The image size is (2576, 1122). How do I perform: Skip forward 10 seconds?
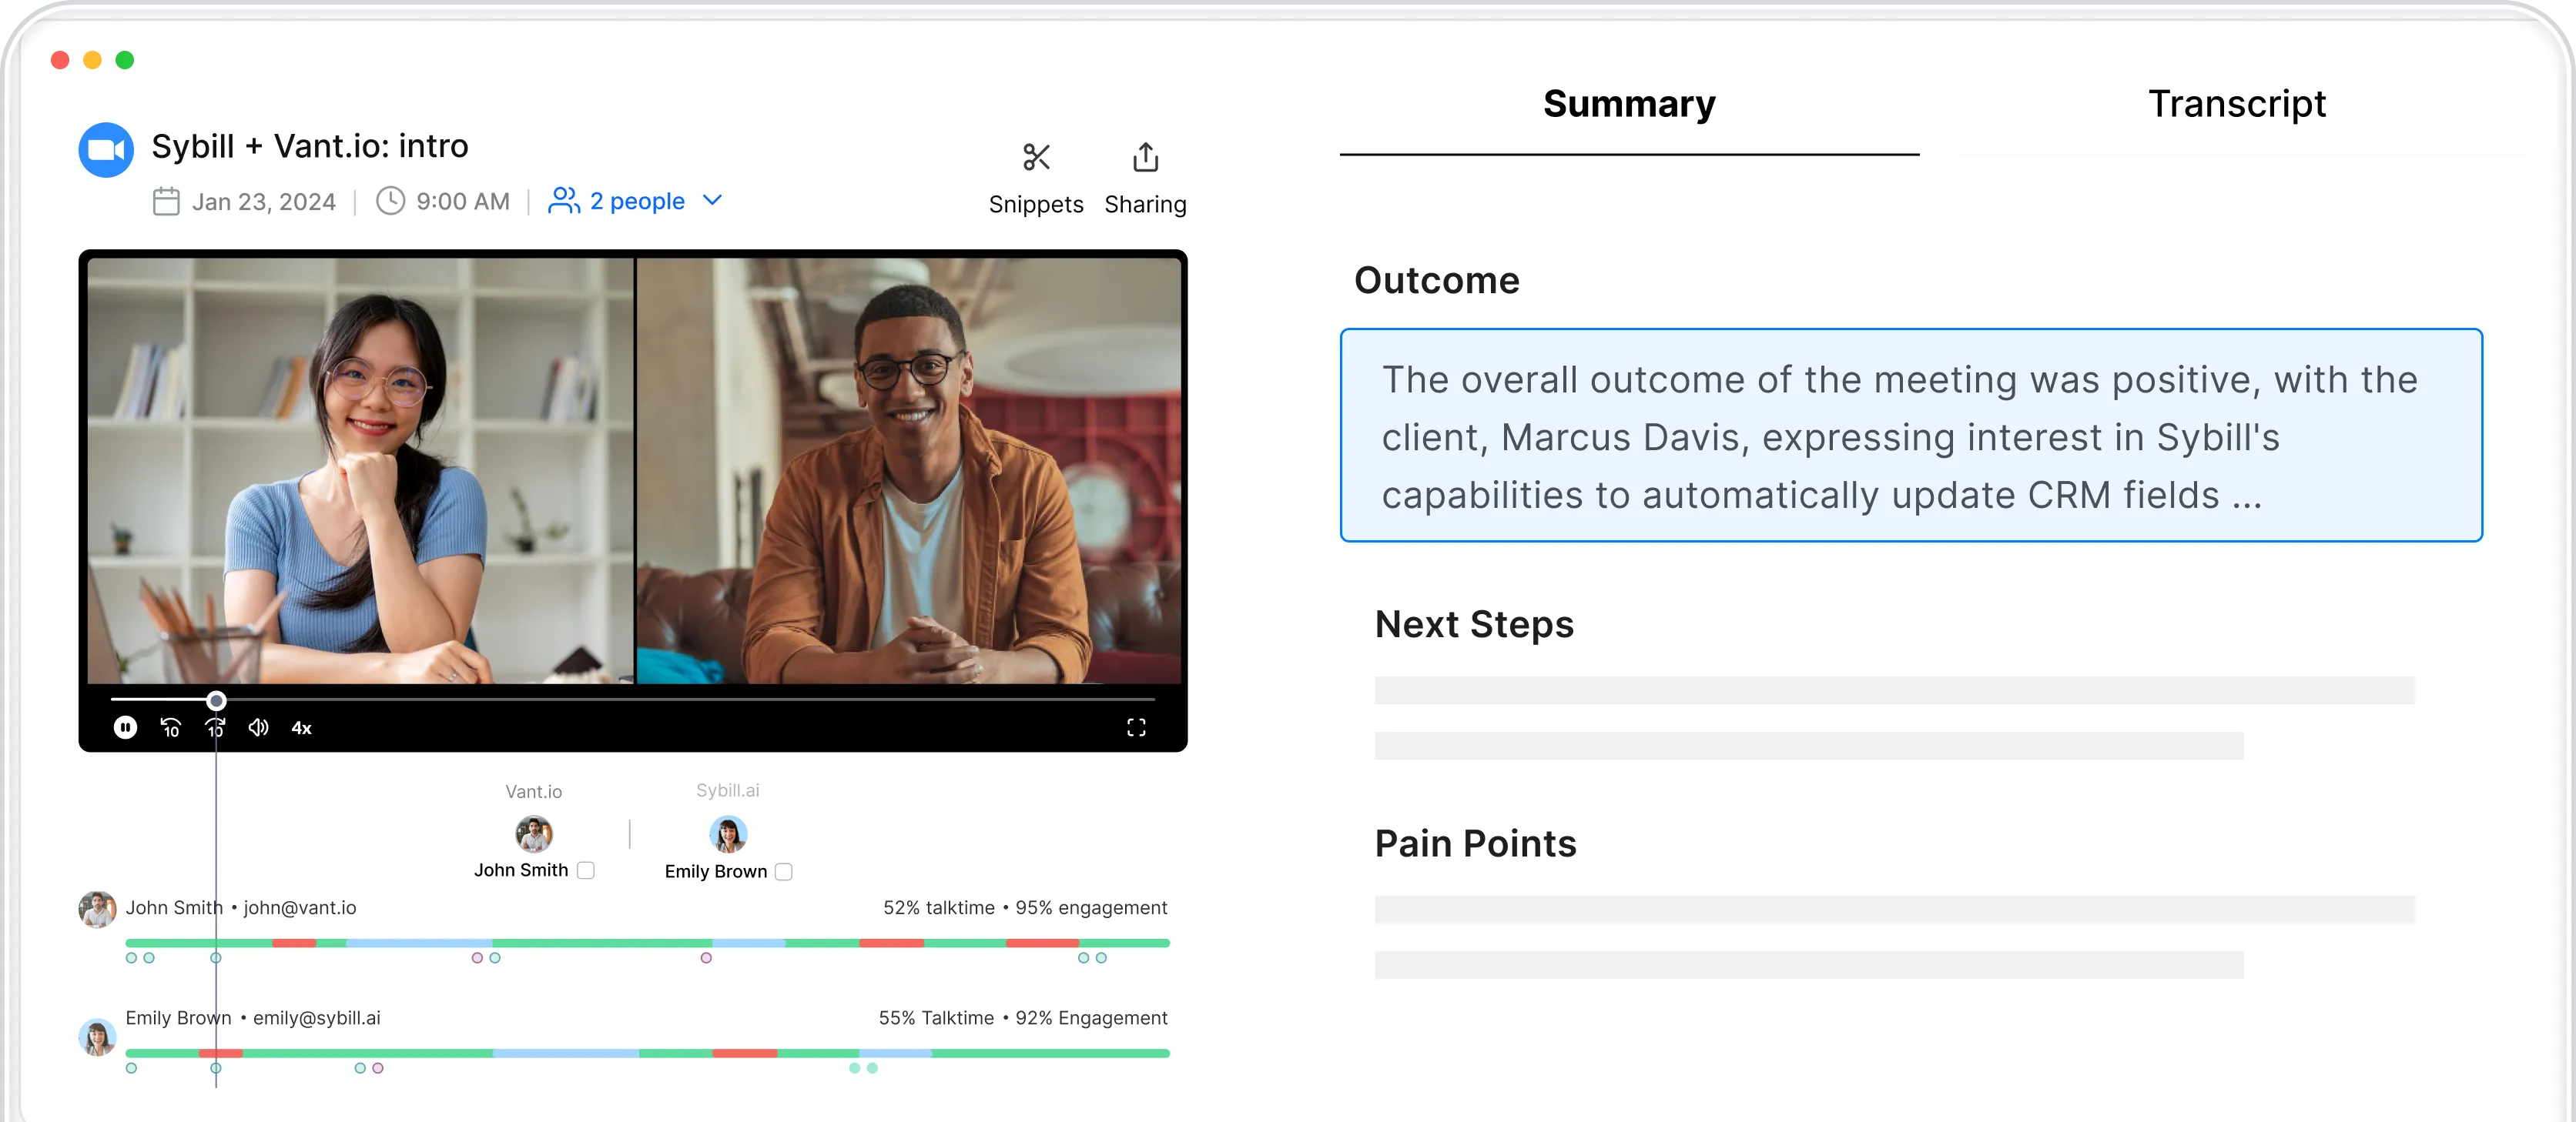[x=215, y=727]
